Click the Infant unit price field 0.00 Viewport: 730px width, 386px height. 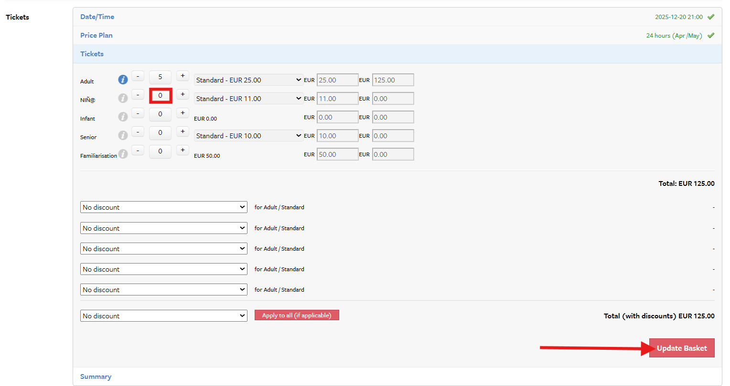coord(338,117)
